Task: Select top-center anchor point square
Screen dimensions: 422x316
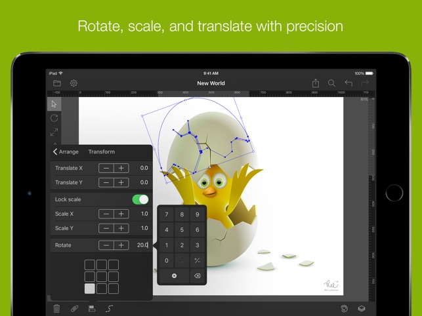Action: (102, 265)
